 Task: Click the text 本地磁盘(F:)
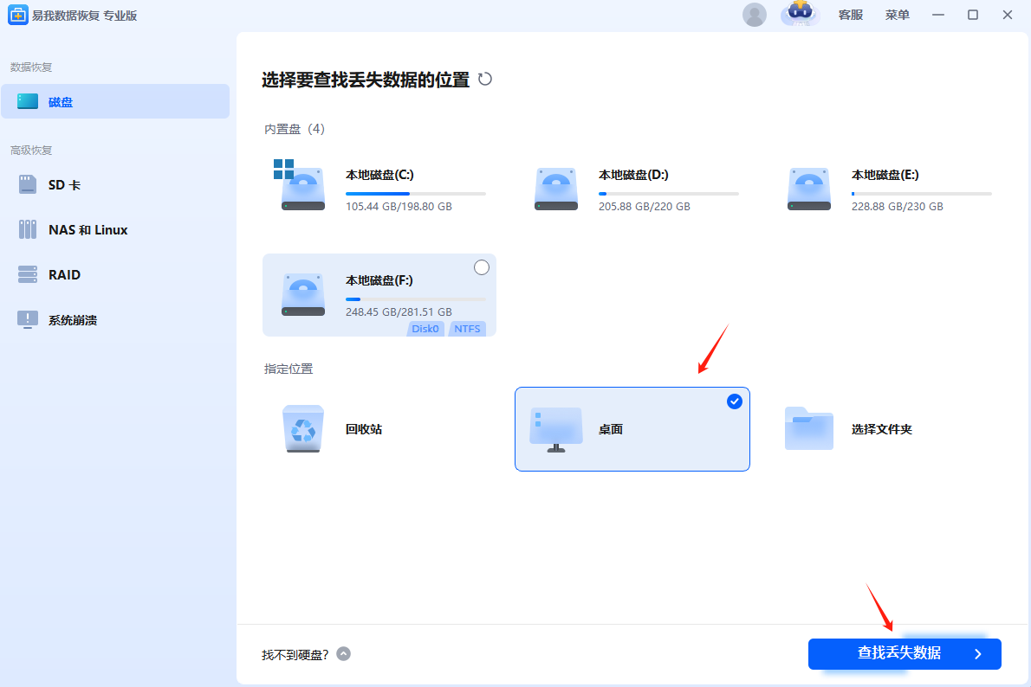379,280
